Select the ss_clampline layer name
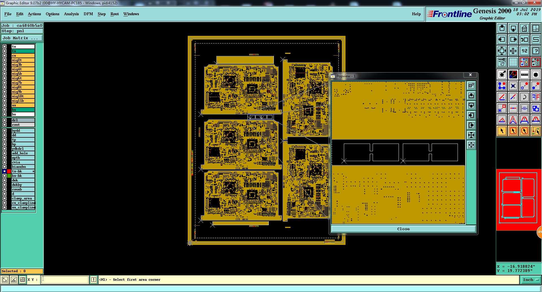 (23, 207)
